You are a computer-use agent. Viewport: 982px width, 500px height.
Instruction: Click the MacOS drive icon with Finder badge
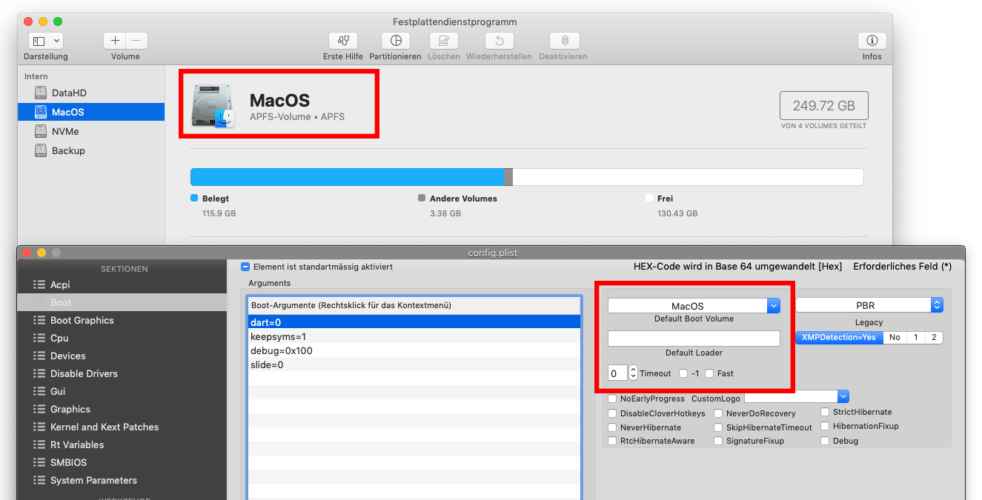[x=213, y=106]
